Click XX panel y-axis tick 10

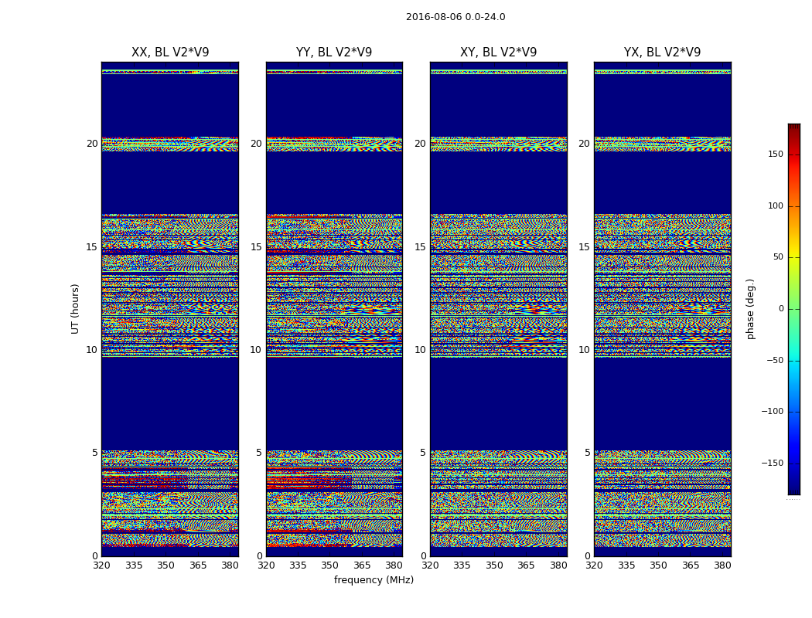pos(92,350)
